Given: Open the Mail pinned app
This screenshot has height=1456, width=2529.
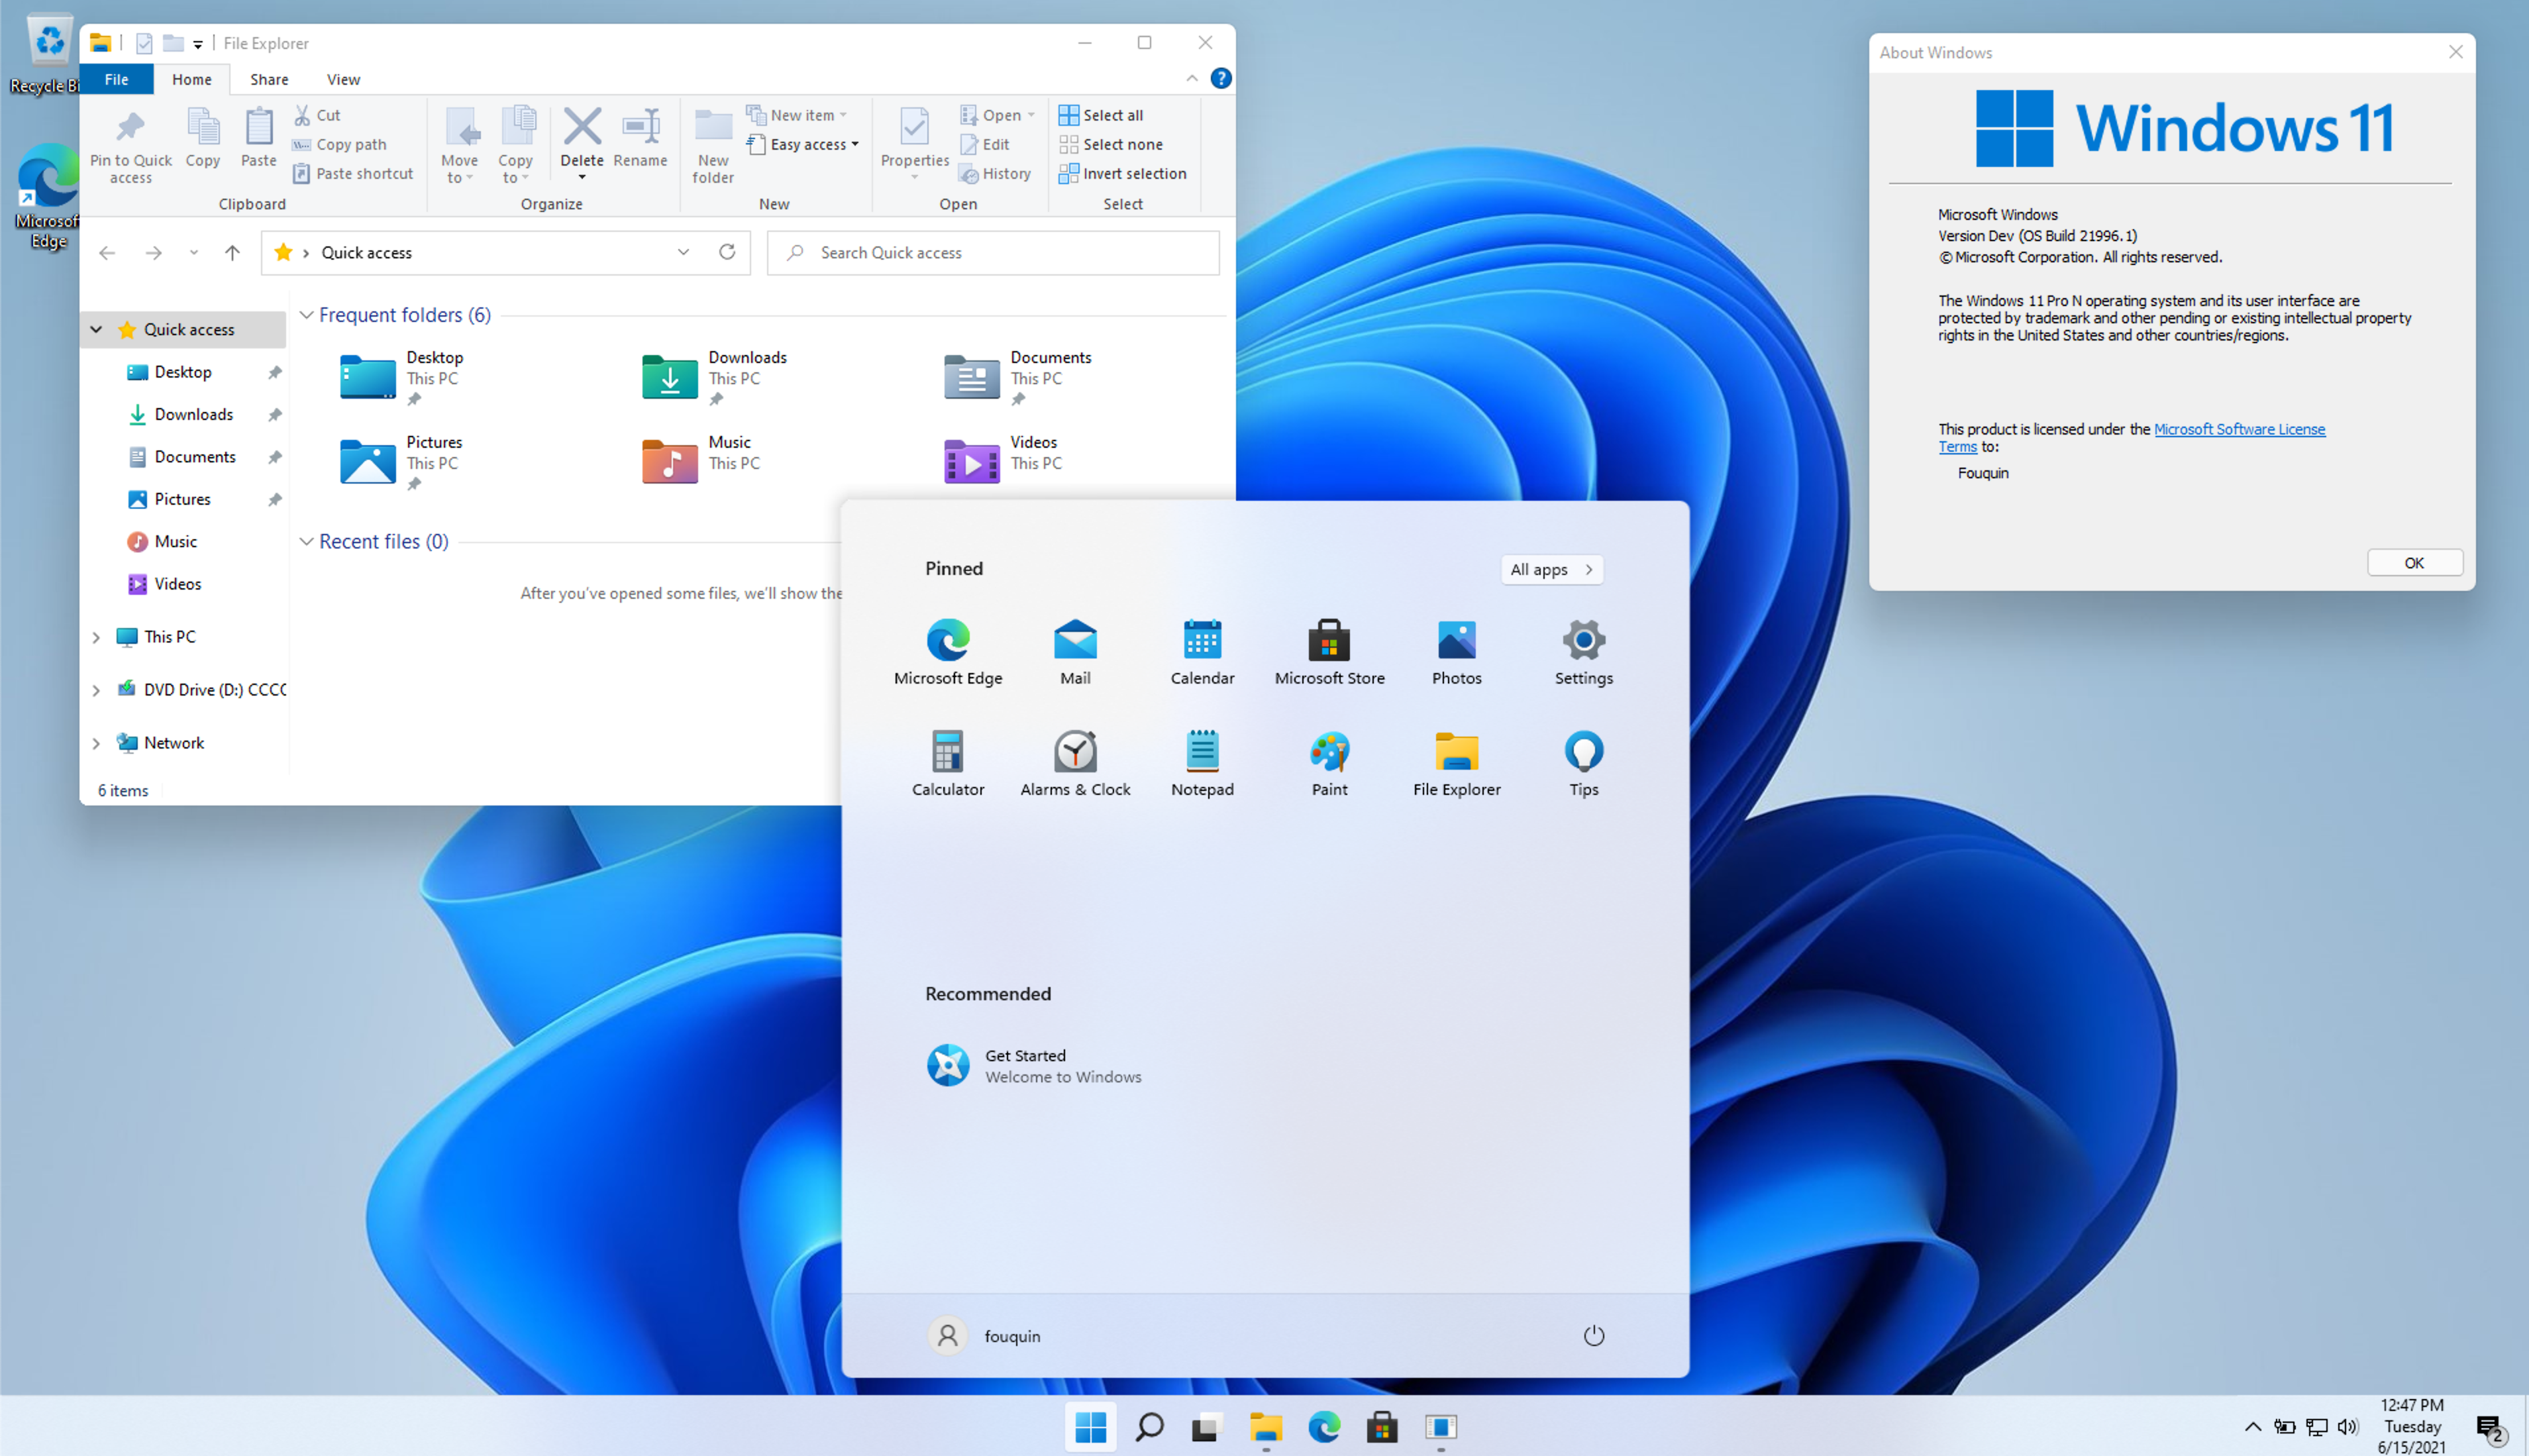Looking at the screenshot, I should coord(1075,652).
